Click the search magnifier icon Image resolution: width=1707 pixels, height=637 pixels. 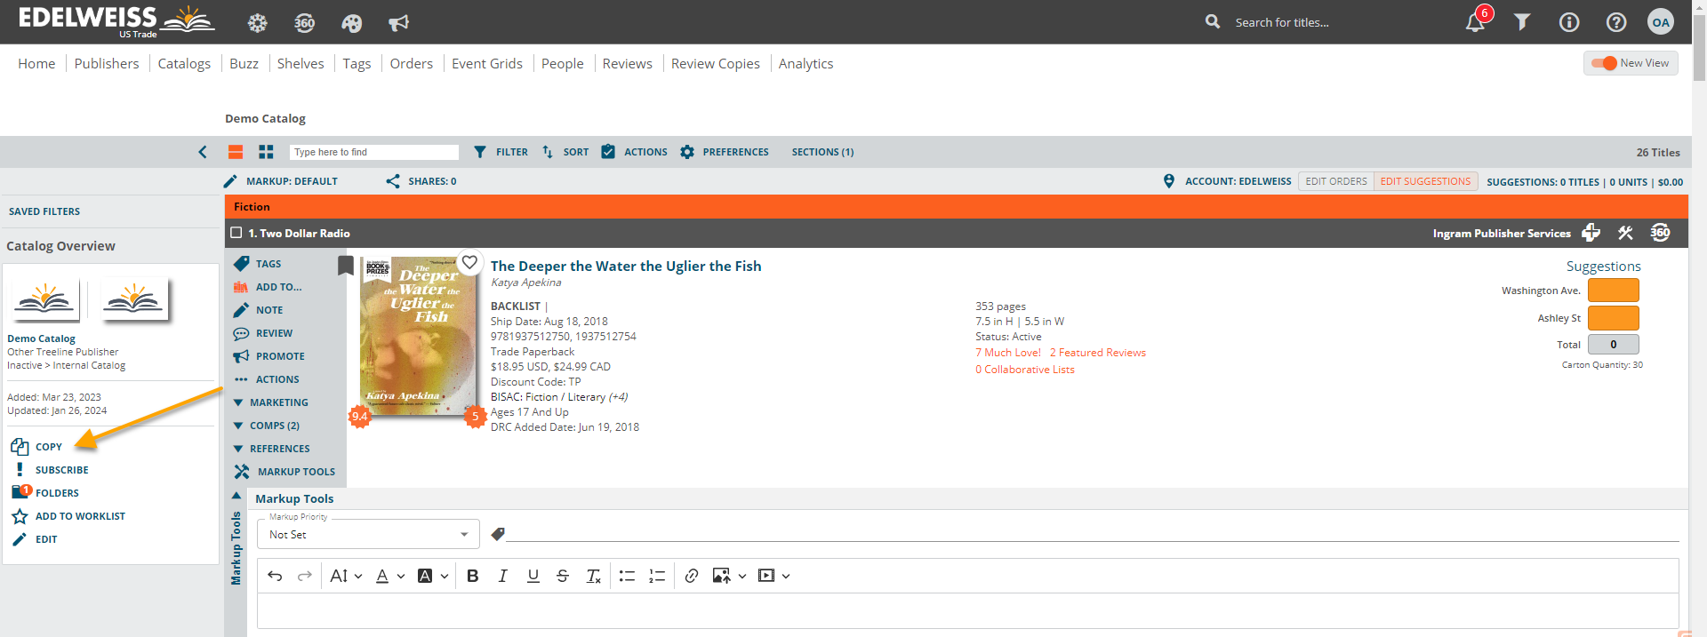1213,21
